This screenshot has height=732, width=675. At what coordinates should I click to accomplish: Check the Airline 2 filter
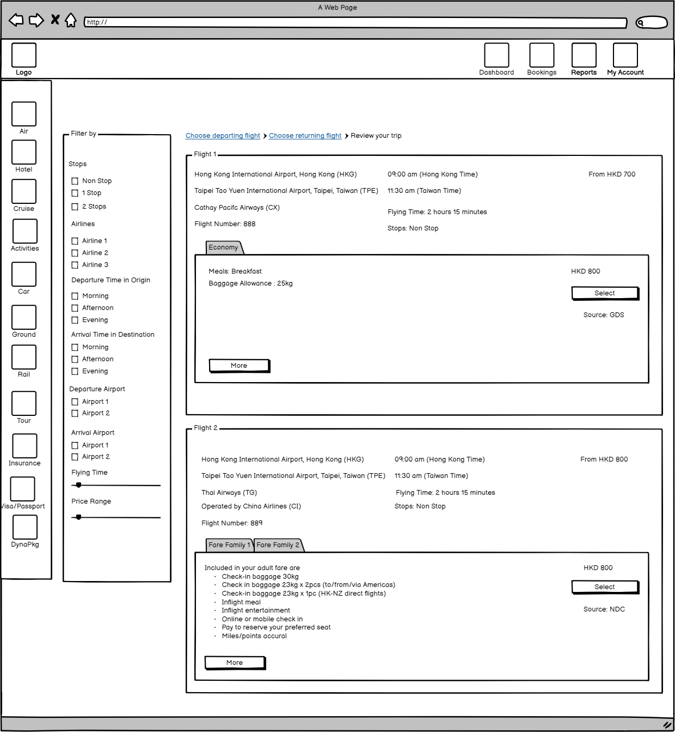coord(75,253)
